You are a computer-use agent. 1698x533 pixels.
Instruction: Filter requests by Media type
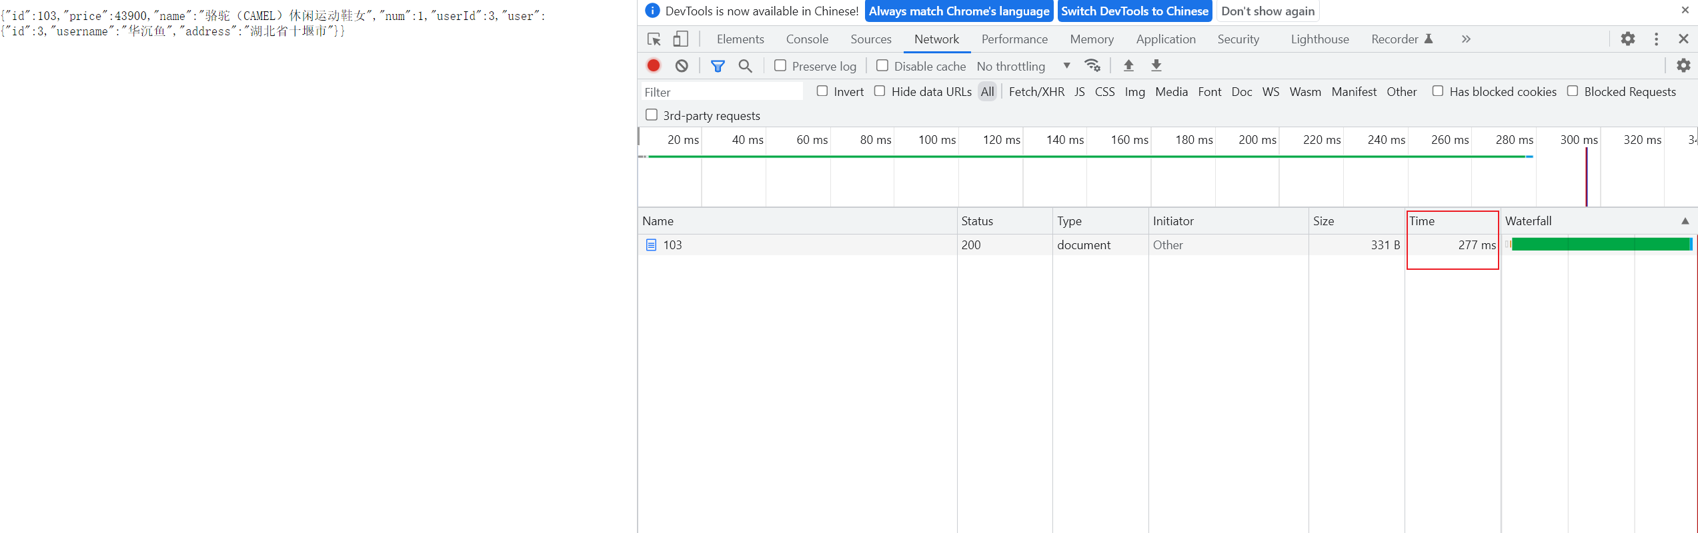(x=1171, y=92)
